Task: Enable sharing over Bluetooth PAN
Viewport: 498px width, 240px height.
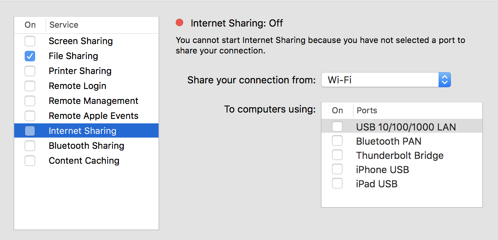Action: click(337, 141)
